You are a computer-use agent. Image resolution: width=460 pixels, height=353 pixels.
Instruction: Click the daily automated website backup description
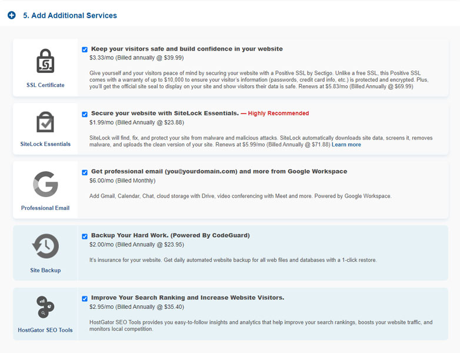233,260
